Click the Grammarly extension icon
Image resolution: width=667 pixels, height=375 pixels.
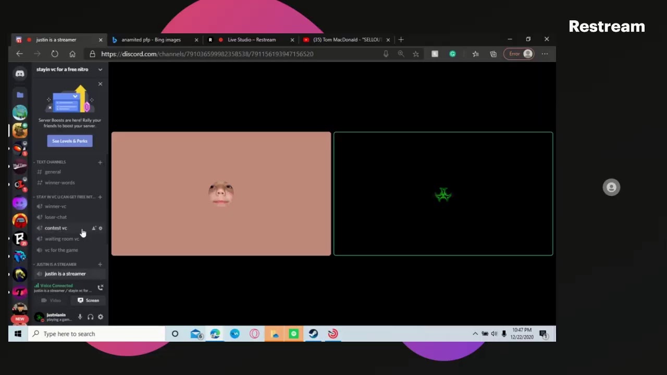452,54
